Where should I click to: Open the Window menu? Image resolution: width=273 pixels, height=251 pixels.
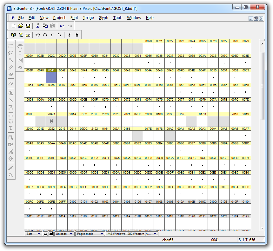click(x=134, y=18)
